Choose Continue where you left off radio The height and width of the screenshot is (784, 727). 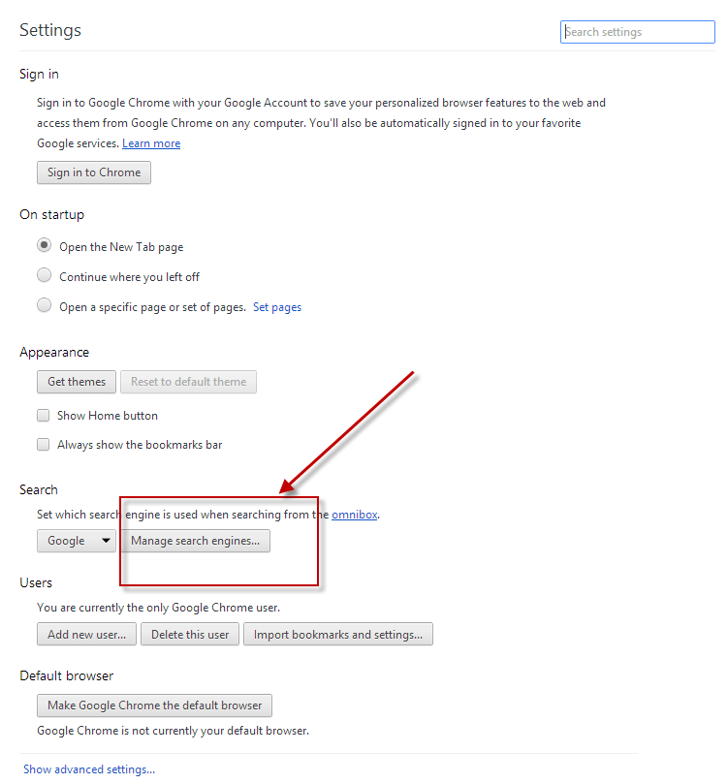(x=44, y=276)
